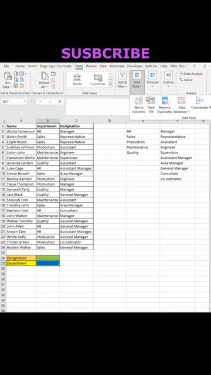Select the Department header cell in row 1
Screen dimensions: 211x375
[x=47, y=126]
